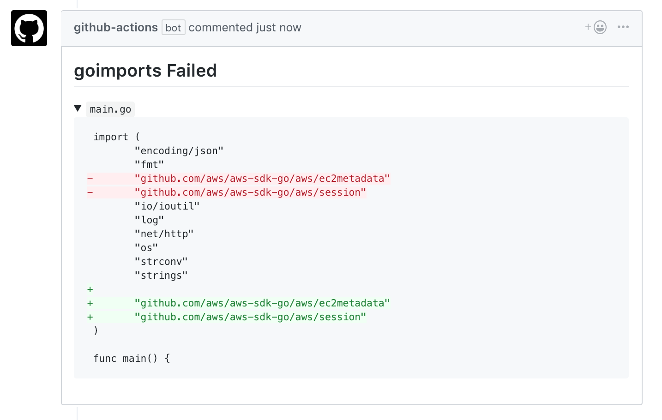Viewport: 662px width, 420px height.
Task: Click the "goimports Failed" heading
Action: [145, 71]
